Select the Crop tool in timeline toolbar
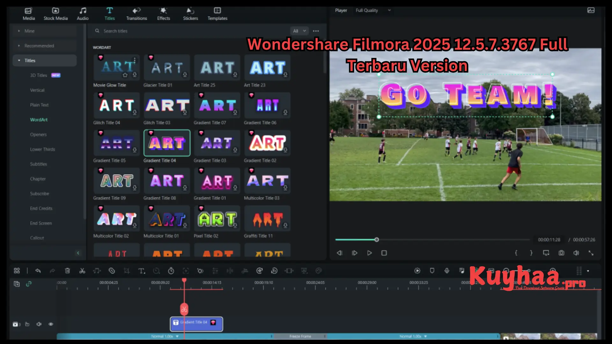Viewport: 612px width, 344px height. 127,271
